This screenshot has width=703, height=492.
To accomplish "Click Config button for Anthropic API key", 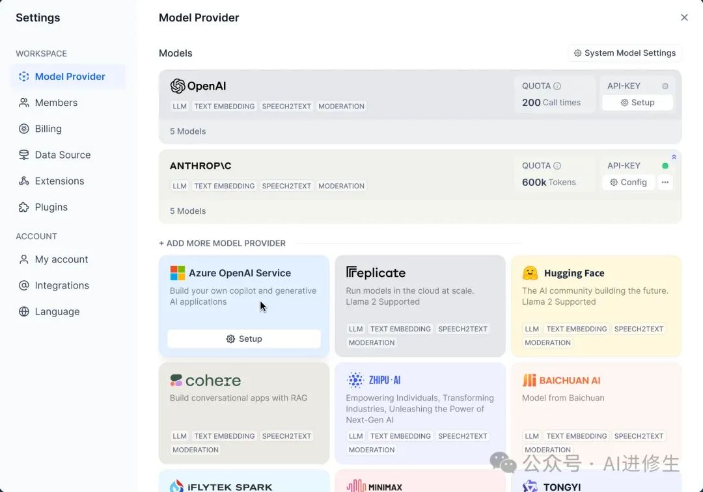I will pyautogui.click(x=628, y=183).
